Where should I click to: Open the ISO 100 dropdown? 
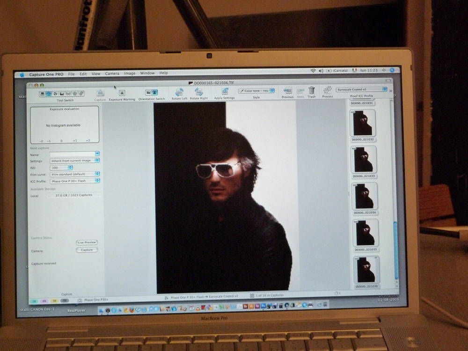(61, 167)
